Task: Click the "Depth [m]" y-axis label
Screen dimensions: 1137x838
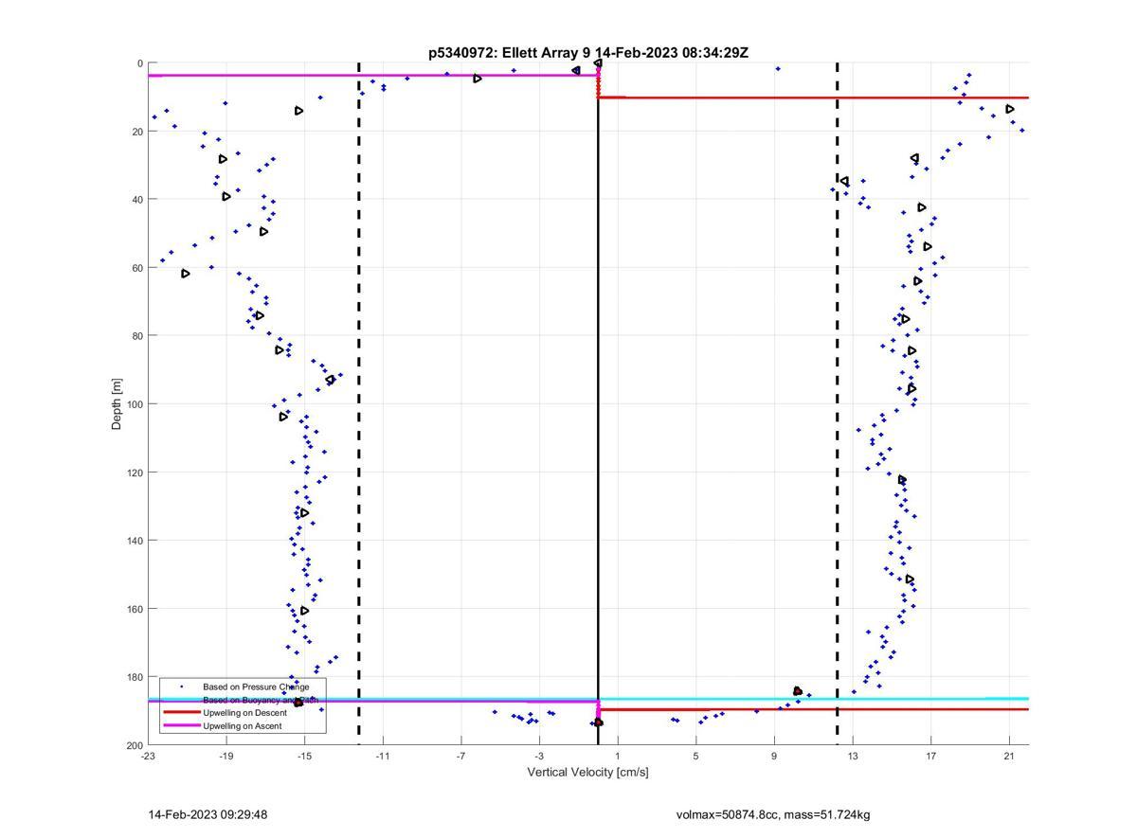Action: point(117,404)
